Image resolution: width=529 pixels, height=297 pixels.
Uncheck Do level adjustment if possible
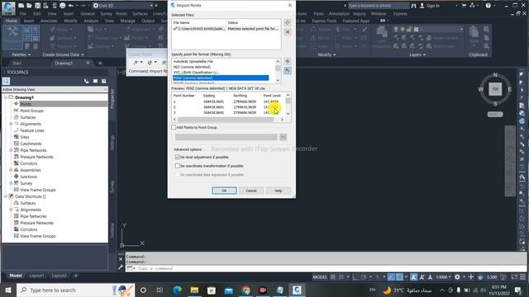click(x=178, y=157)
